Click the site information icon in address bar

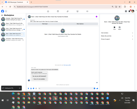click(15, 7)
